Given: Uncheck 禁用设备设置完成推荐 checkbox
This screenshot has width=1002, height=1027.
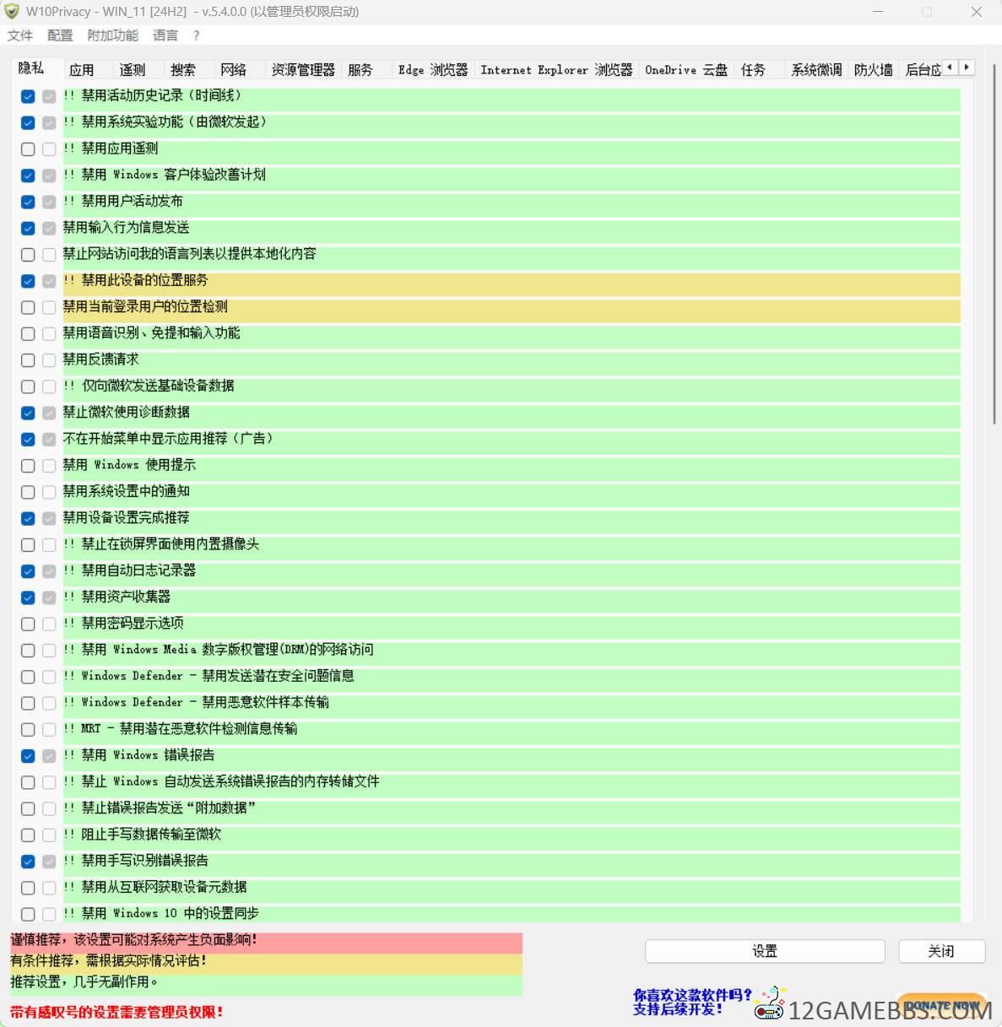Looking at the screenshot, I should click(28, 518).
